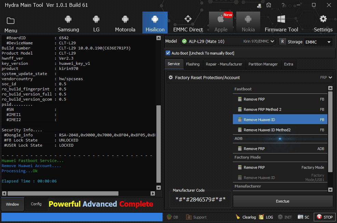Uncheck the Auto Boot checkbox
337x223 pixels.
(x=168, y=53)
